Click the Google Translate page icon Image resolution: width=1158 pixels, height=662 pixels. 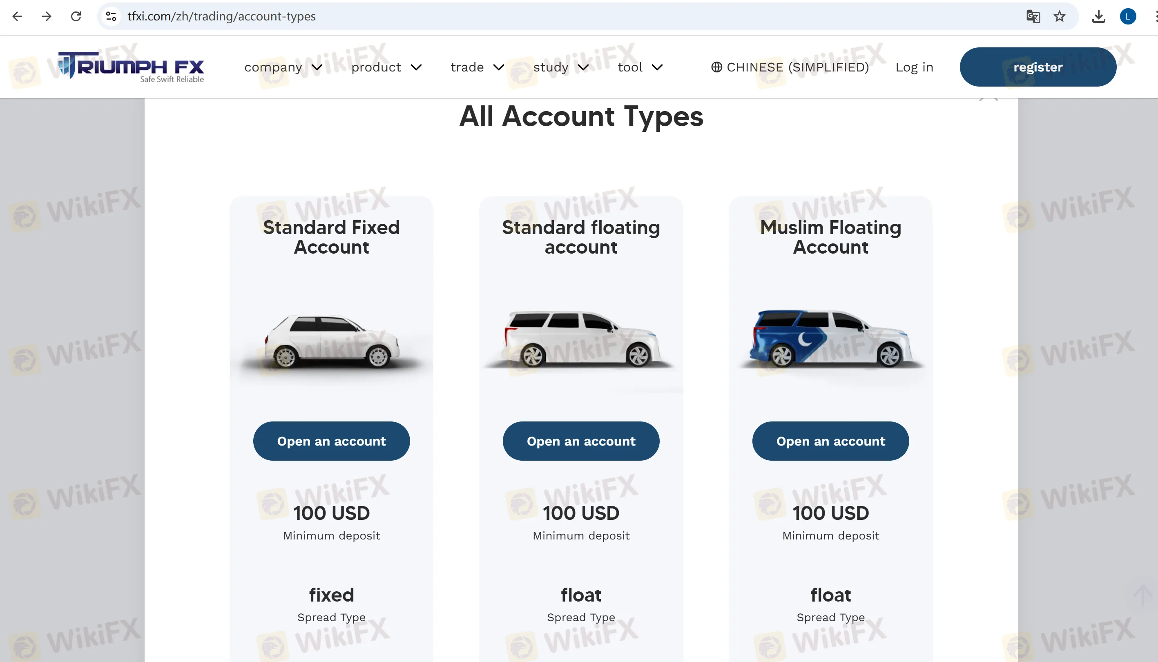coord(1033,16)
